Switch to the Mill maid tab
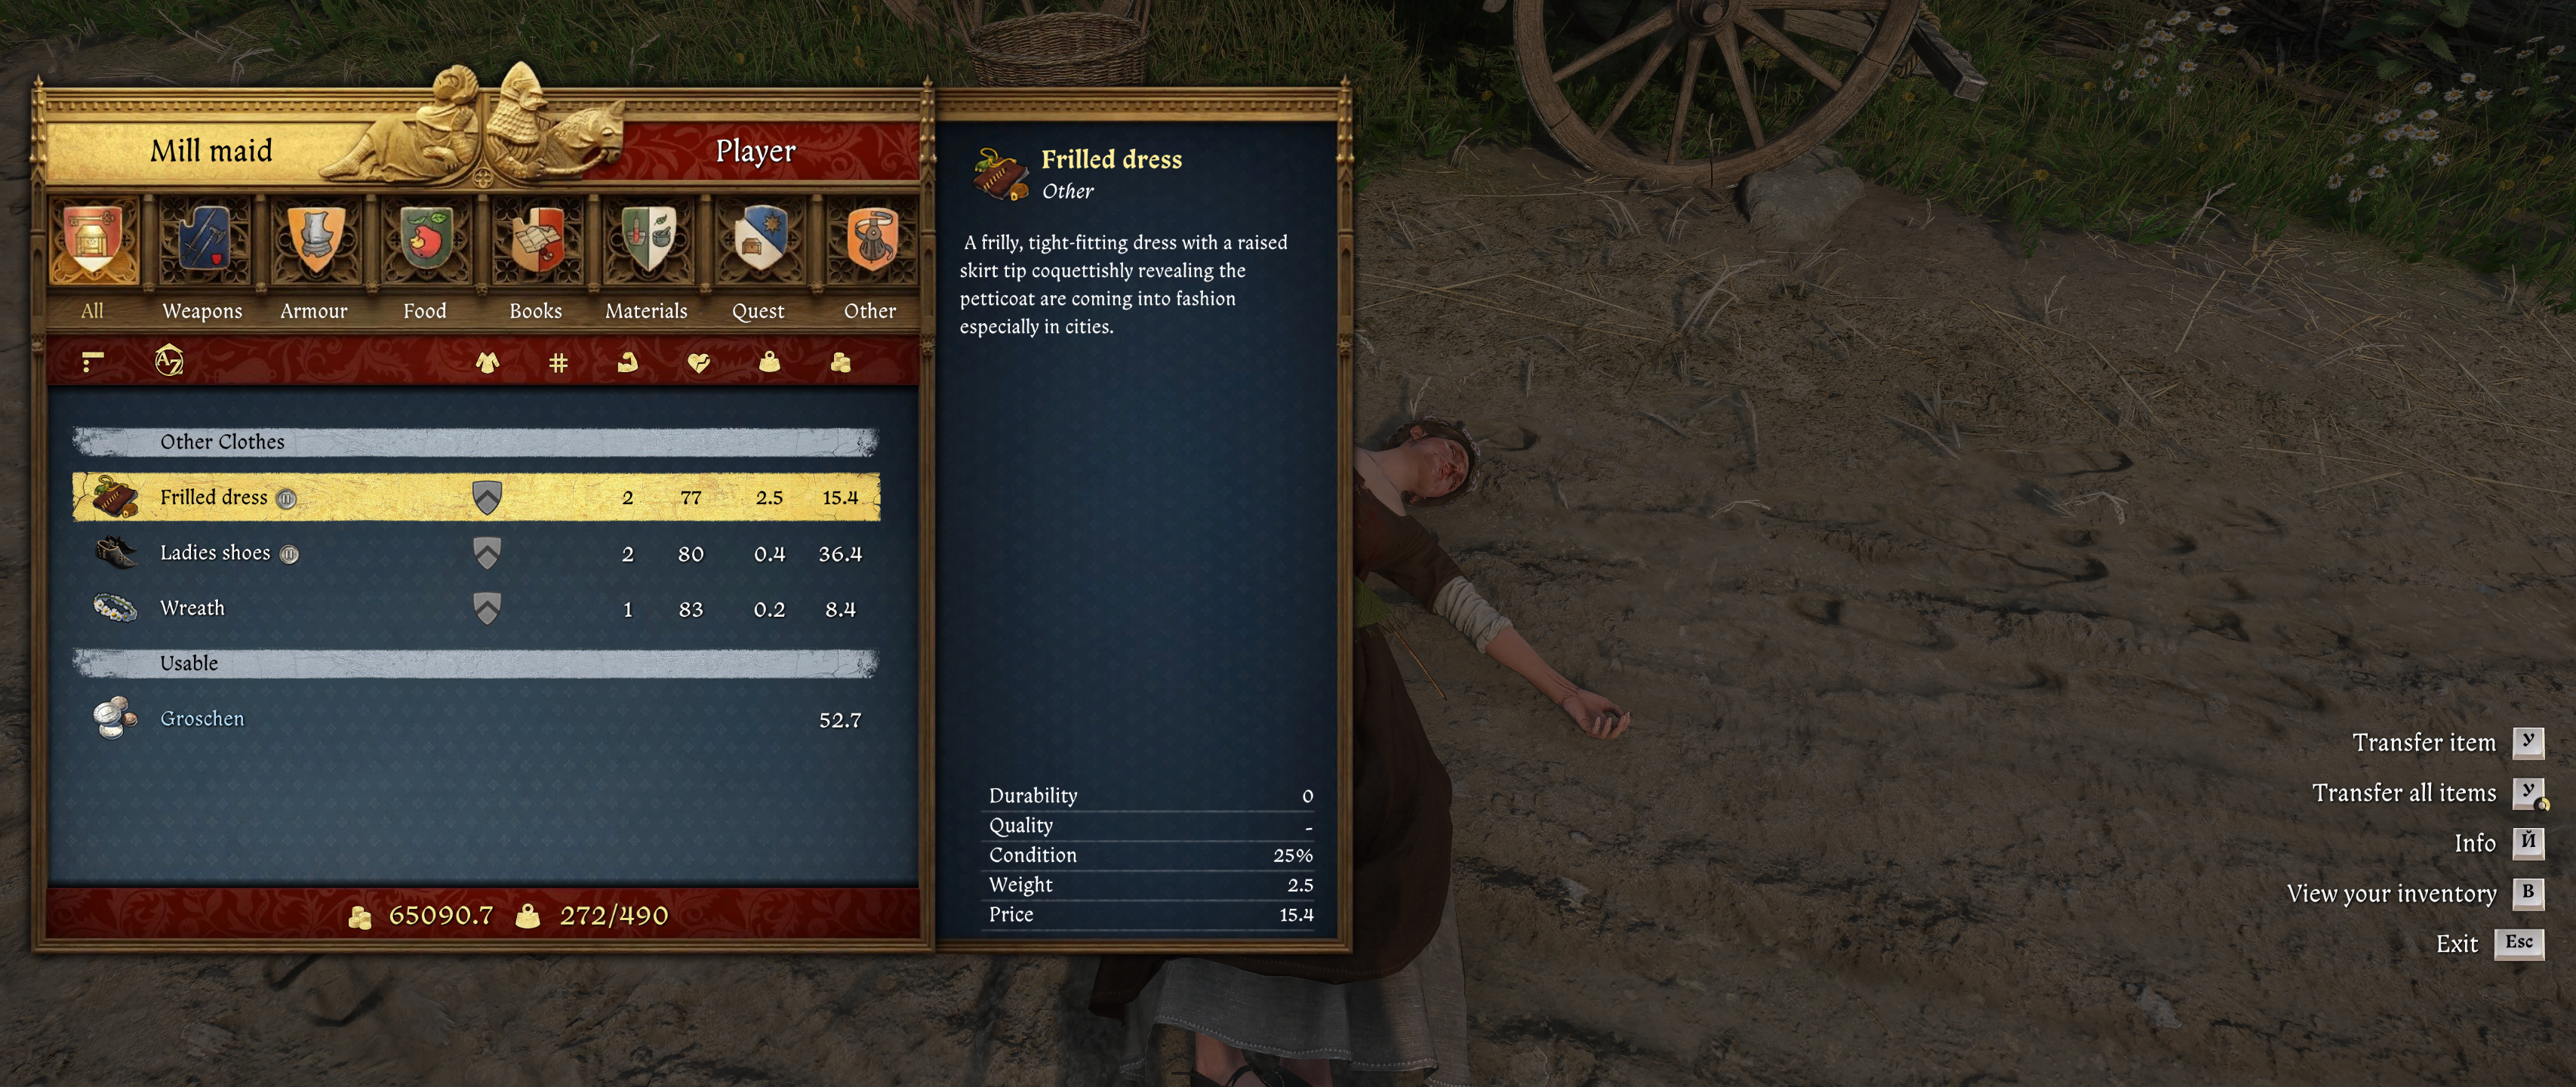The image size is (2576, 1087). 211,151
